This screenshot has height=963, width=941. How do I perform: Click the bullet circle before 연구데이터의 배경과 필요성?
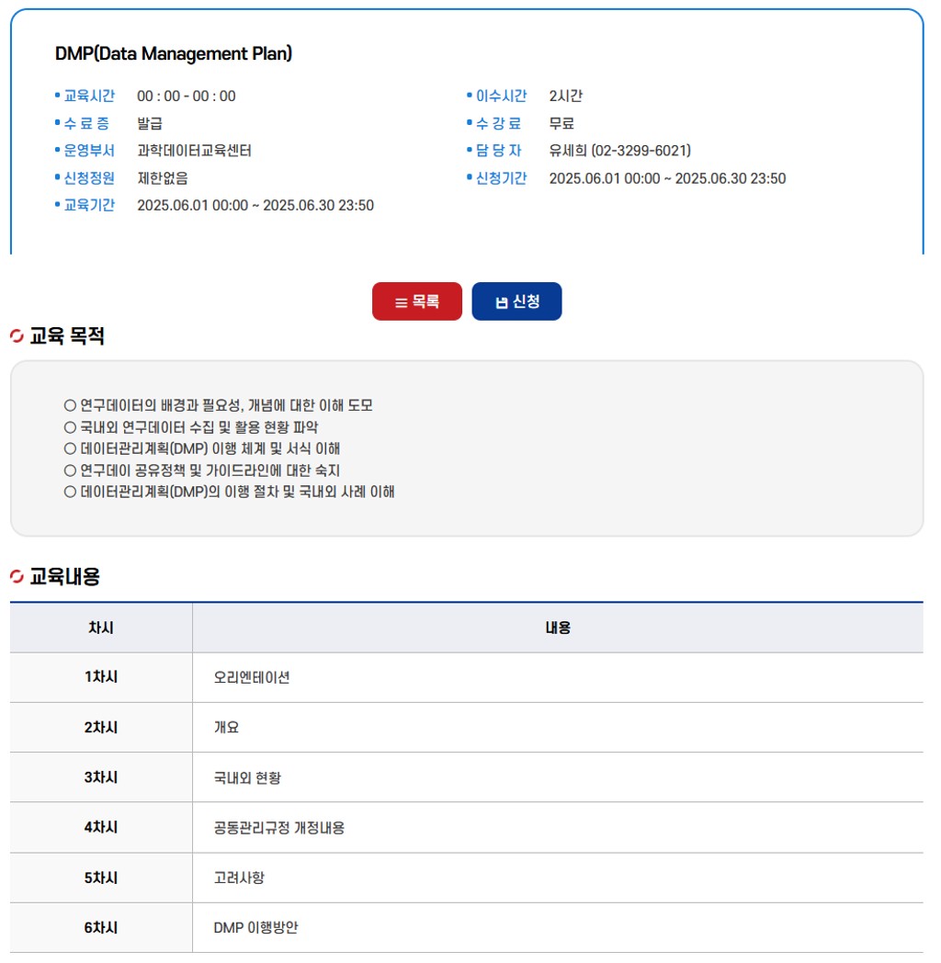[x=70, y=405]
